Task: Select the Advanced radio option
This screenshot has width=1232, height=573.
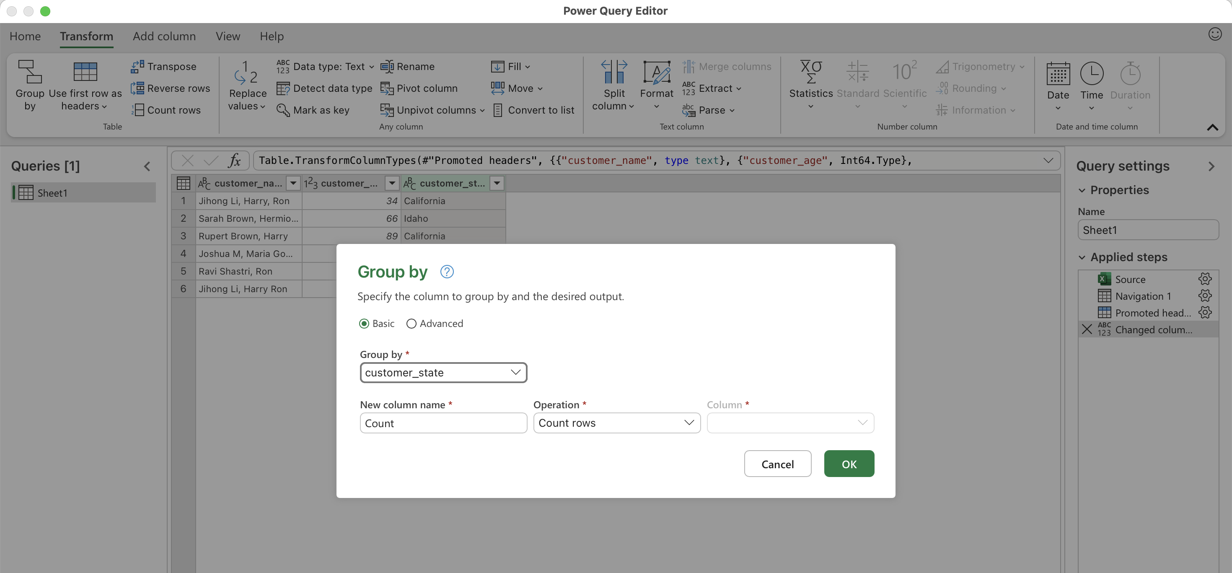Action: [412, 323]
